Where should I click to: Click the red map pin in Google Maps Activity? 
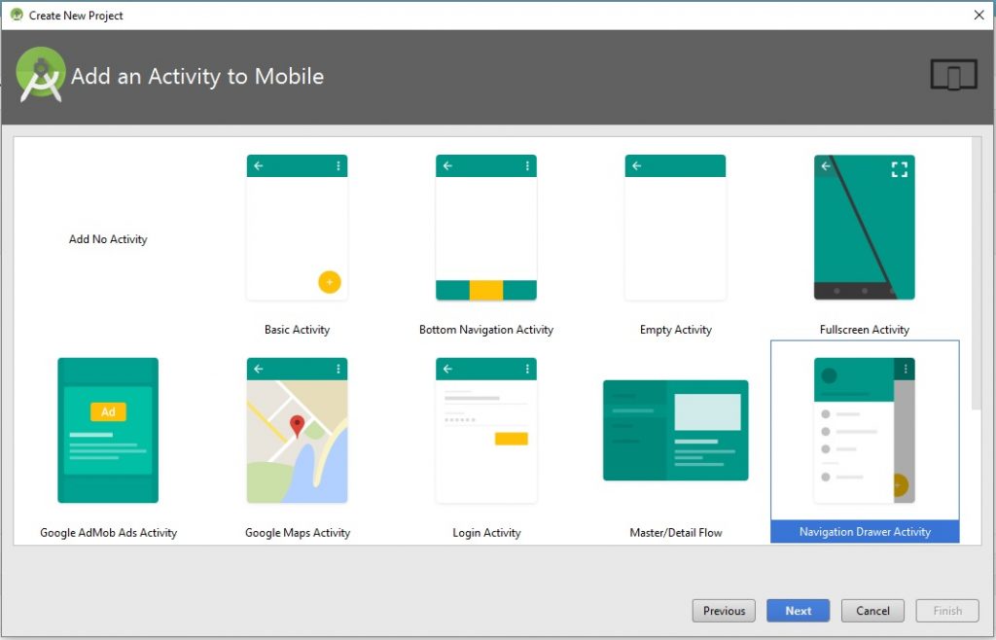coord(298,425)
